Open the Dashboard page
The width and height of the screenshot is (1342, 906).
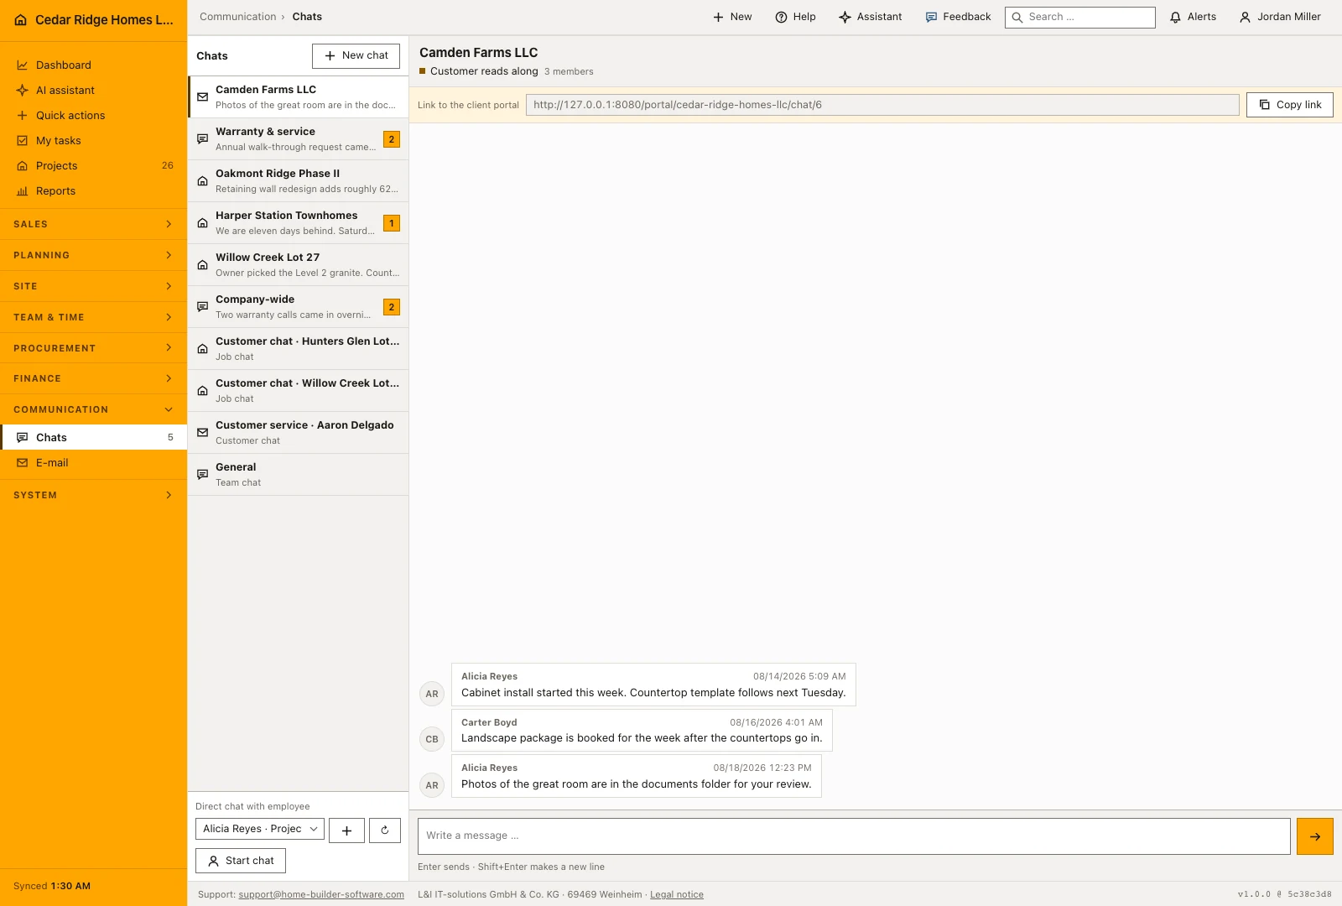pyautogui.click(x=93, y=65)
